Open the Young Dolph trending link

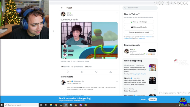click(136, 74)
